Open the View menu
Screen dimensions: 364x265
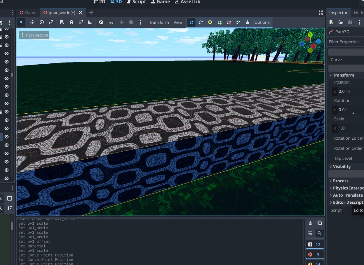[x=178, y=22]
